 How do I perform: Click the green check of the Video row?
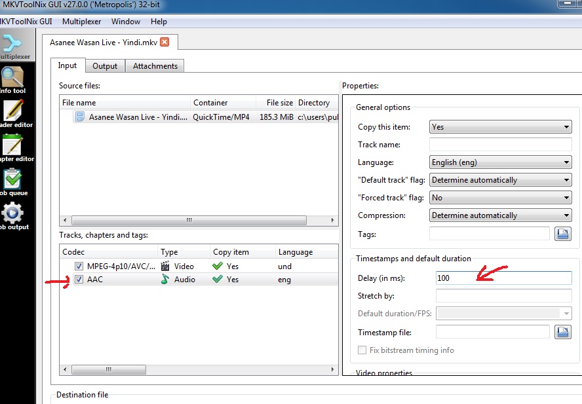[x=218, y=266]
